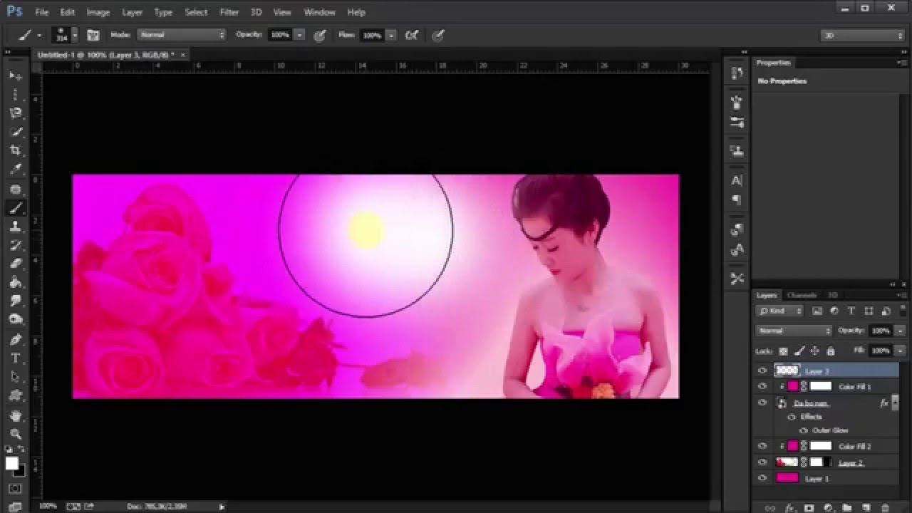Activate the Hand tool

click(x=15, y=415)
